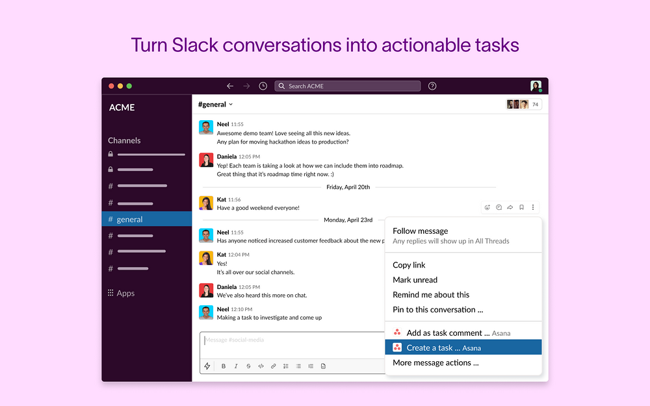Choose Follow message in the context menu

[x=463, y=236]
